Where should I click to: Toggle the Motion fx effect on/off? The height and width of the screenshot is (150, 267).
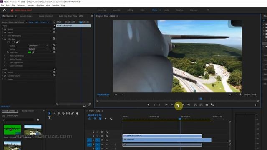(5, 29)
